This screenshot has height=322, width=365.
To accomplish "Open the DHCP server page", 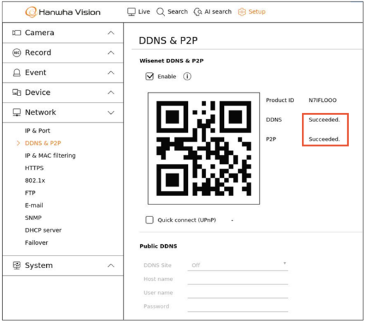I will [x=43, y=230].
